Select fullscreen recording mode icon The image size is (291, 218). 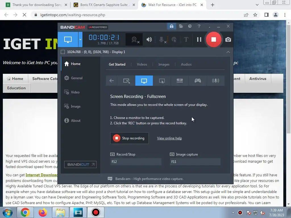(x=144, y=81)
